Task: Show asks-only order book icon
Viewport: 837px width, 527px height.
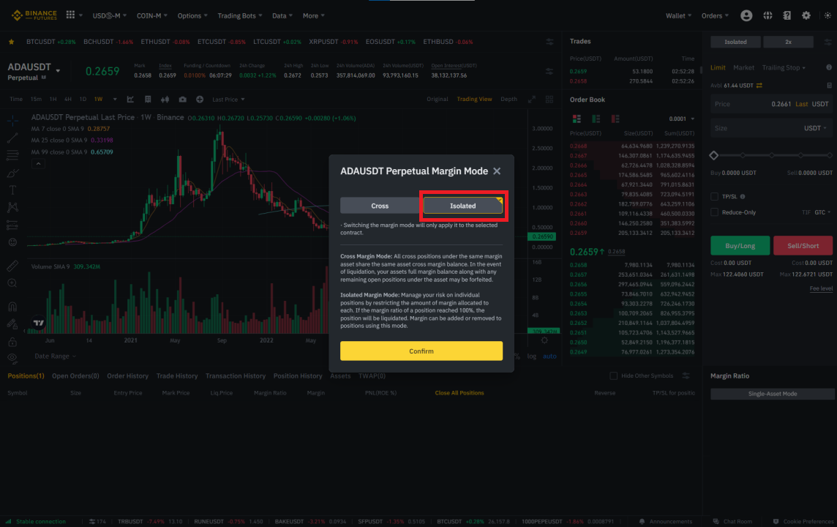Action: [x=615, y=119]
